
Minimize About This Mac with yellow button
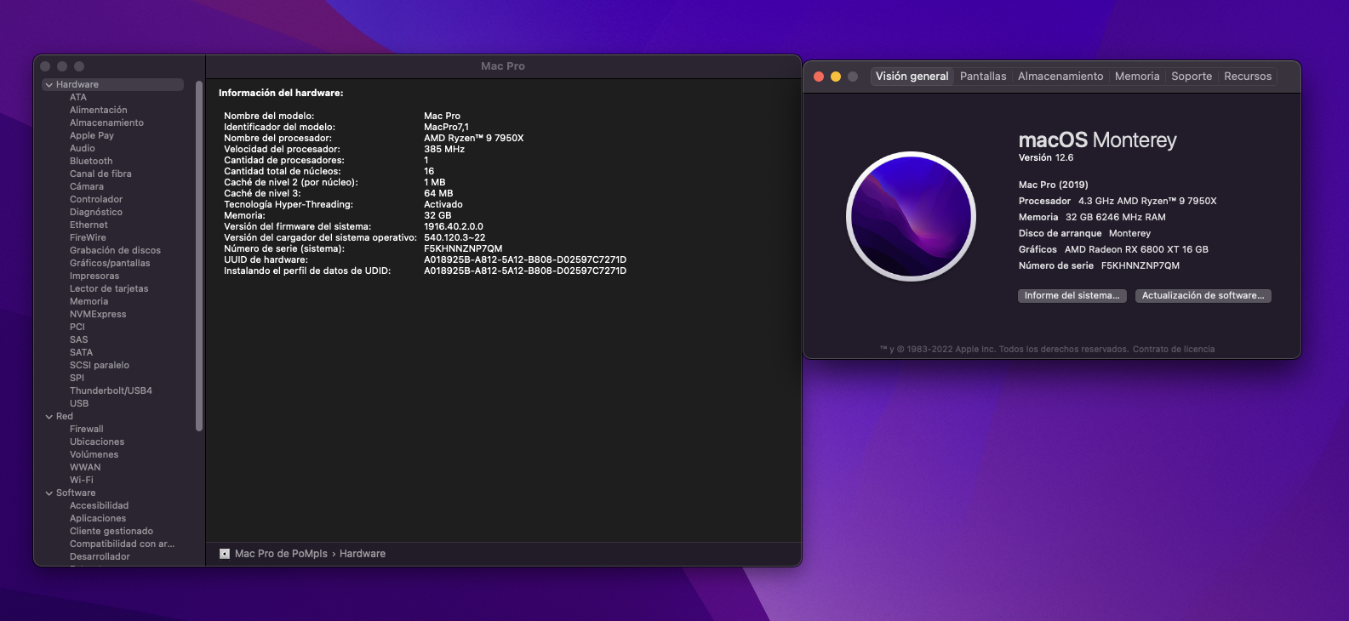[x=836, y=77]
